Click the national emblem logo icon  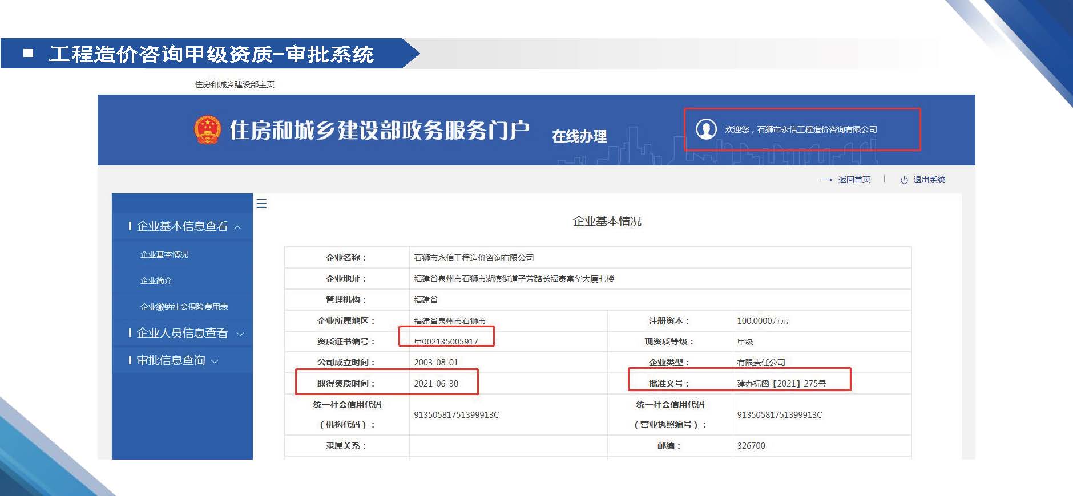pos(207,129)
